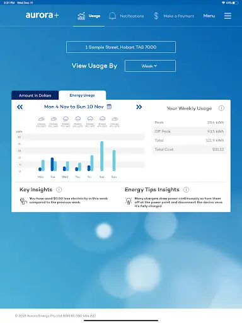Select the address 1 Sample Street selector

pos(121,47)
